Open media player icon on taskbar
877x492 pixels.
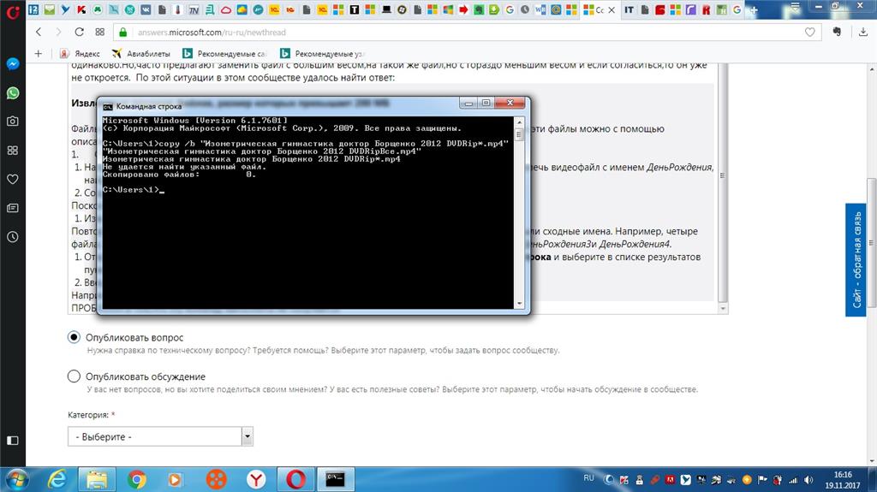176,479
